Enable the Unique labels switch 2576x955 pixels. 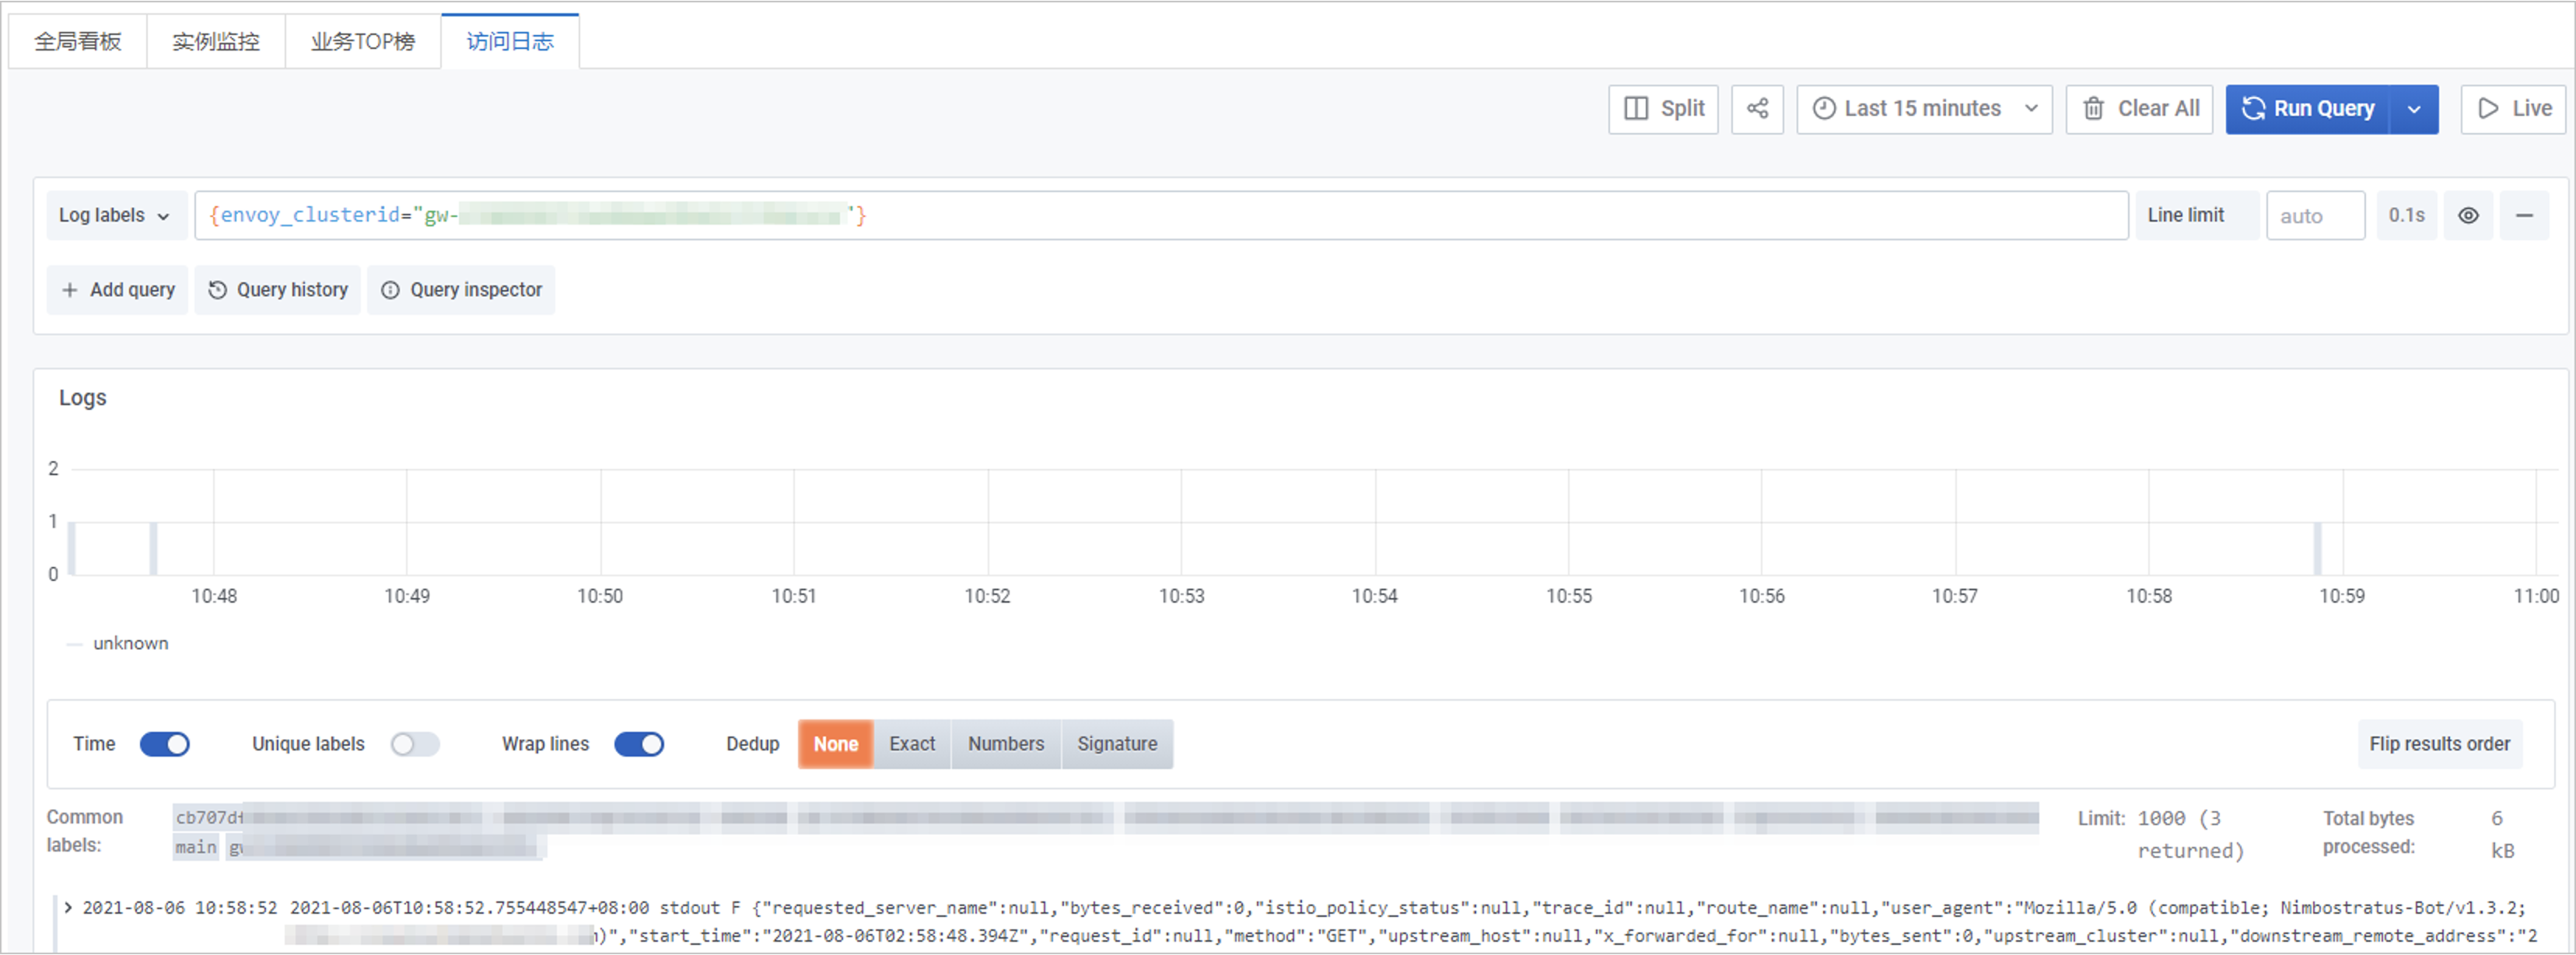tap(415, 744)
